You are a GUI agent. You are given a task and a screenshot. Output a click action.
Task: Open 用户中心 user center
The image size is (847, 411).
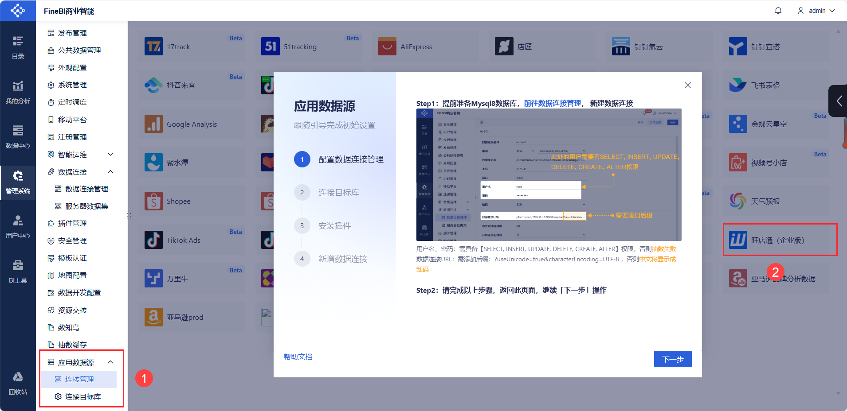18,227
